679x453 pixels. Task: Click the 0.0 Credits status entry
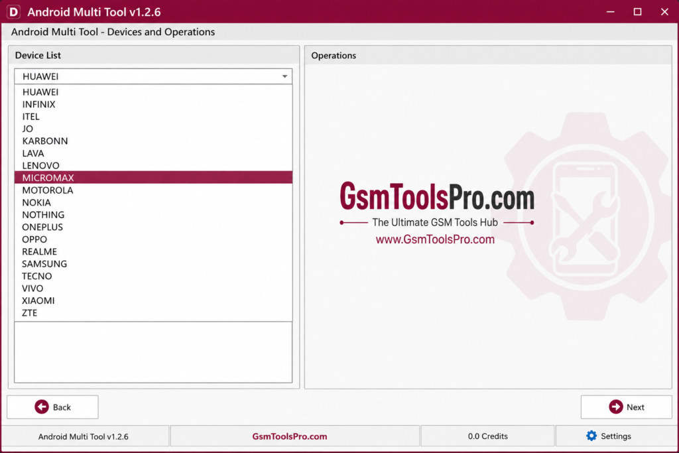click(x=487, y=436)
